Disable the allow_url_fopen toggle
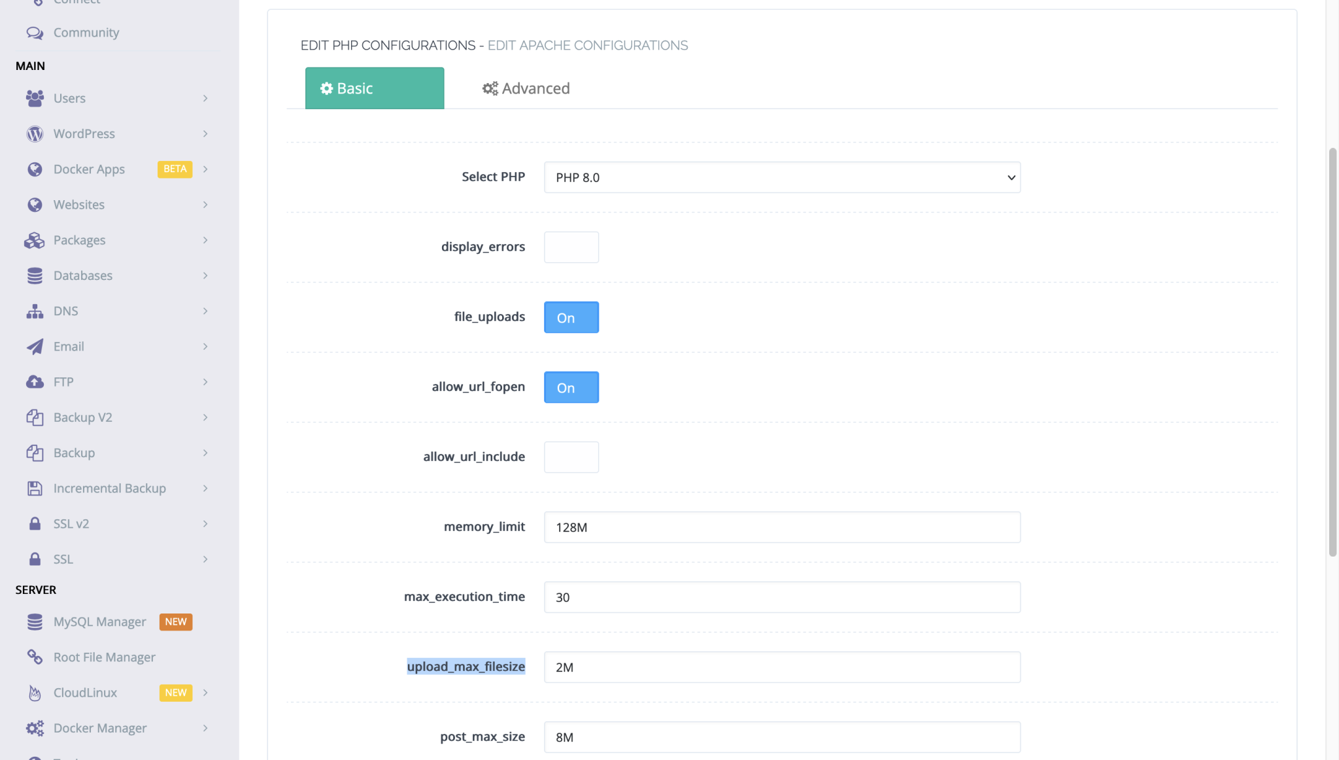Image resolution: width=1339 pixels, height=760 pixels. (571, 387)
